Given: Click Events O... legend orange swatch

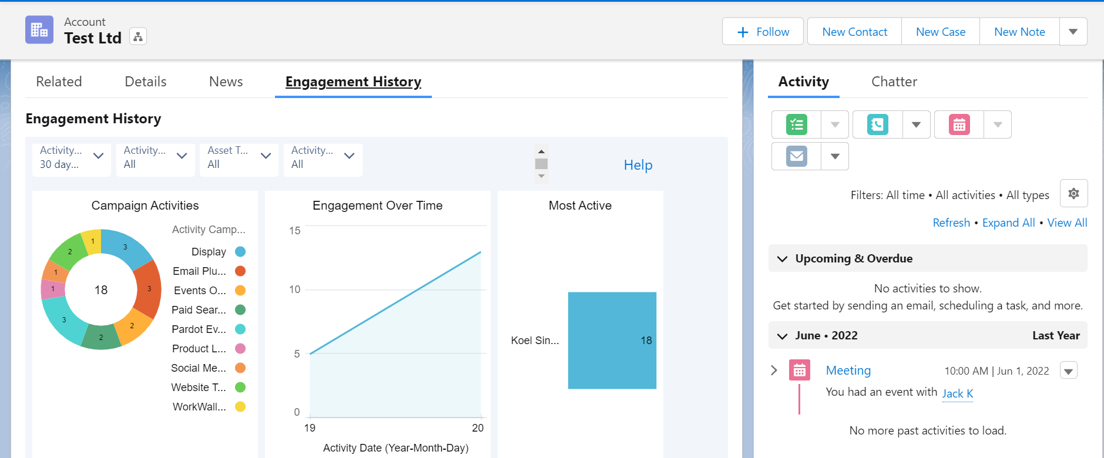Looking at the screenshot, I should (x=240, y=291).
